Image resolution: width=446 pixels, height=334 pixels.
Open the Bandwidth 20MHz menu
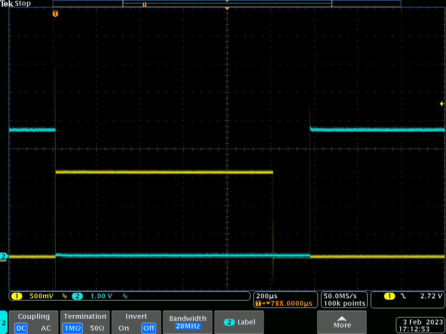point(187,322)
